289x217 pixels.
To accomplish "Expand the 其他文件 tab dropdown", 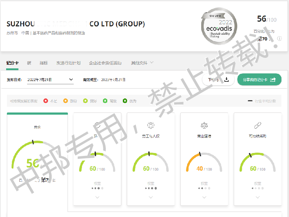I will 142,63.
